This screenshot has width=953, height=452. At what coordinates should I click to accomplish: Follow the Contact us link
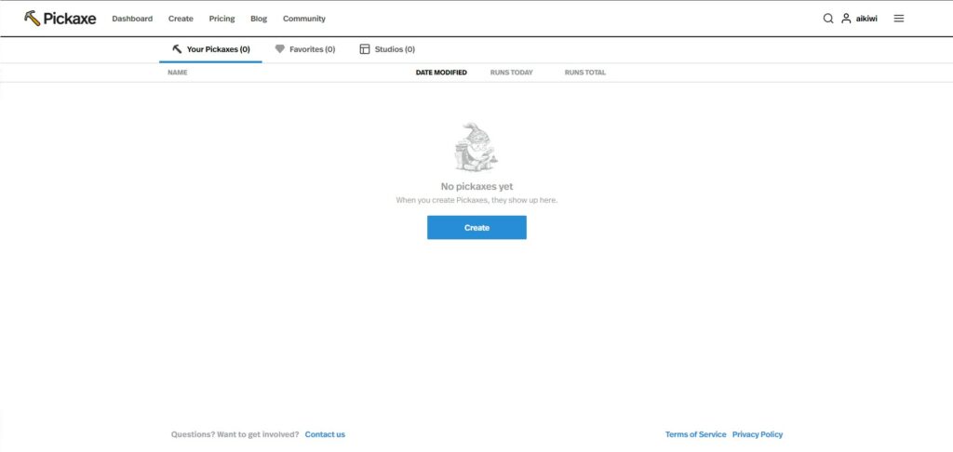pyautogui.click(x=325, y=434)
